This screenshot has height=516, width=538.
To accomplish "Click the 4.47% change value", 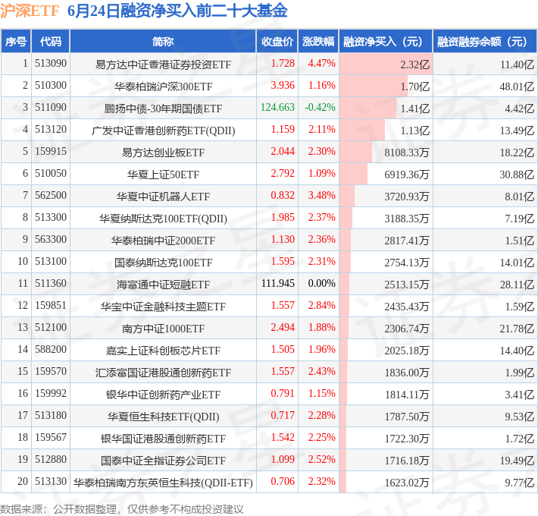I will click(x=321, y=64).
